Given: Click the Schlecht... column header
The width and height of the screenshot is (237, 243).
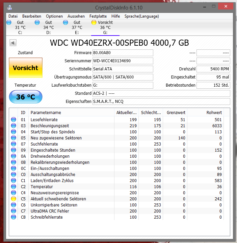Looking at the screenshot, I should (151, 112).
